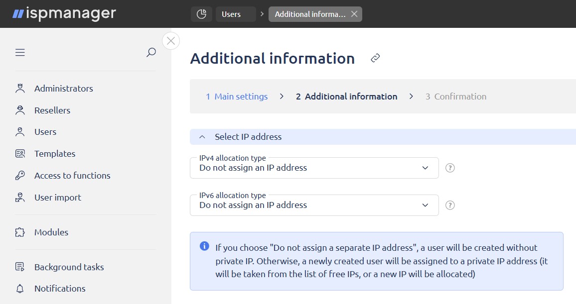The height and width of the screenshot is (304, 576).
Task: Close the form with the round X button
Action: tap(171, 41)
